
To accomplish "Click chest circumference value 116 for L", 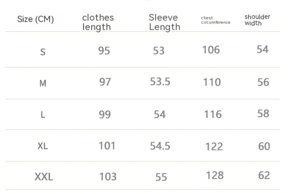I will [x=212, y=114].
